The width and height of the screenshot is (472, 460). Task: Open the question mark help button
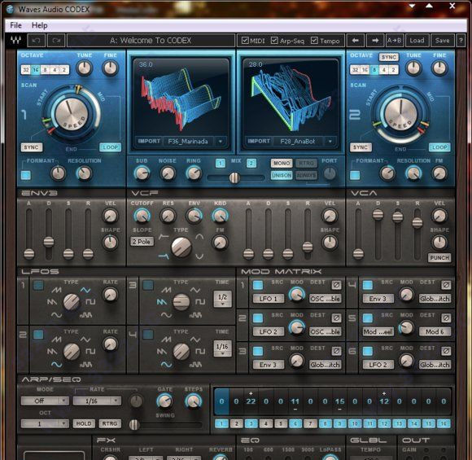click(x=461, y=41)
